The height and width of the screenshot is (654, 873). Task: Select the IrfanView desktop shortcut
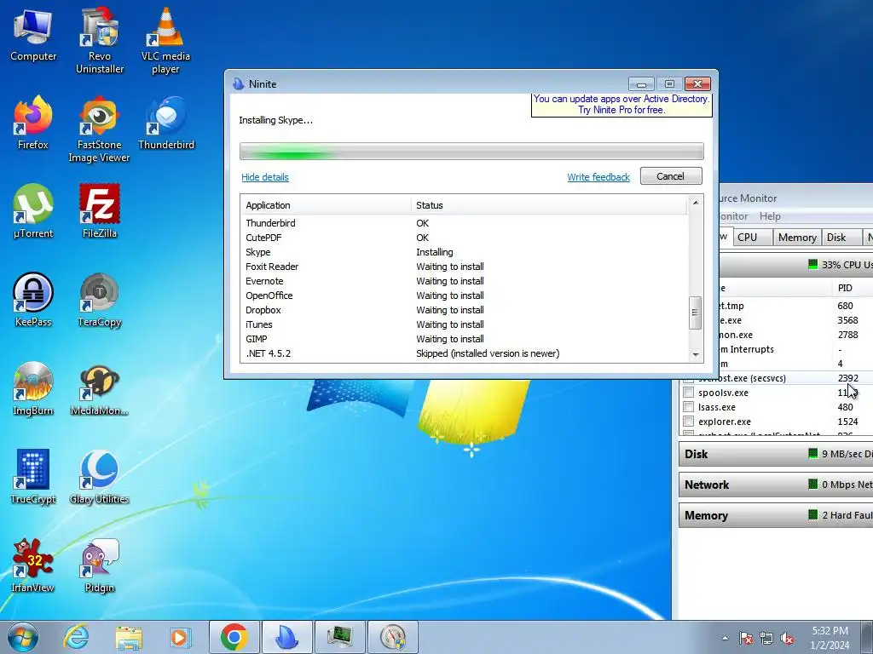[33, 566]
